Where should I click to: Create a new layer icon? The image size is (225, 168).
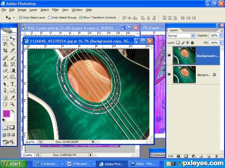(x=209, y=156)
